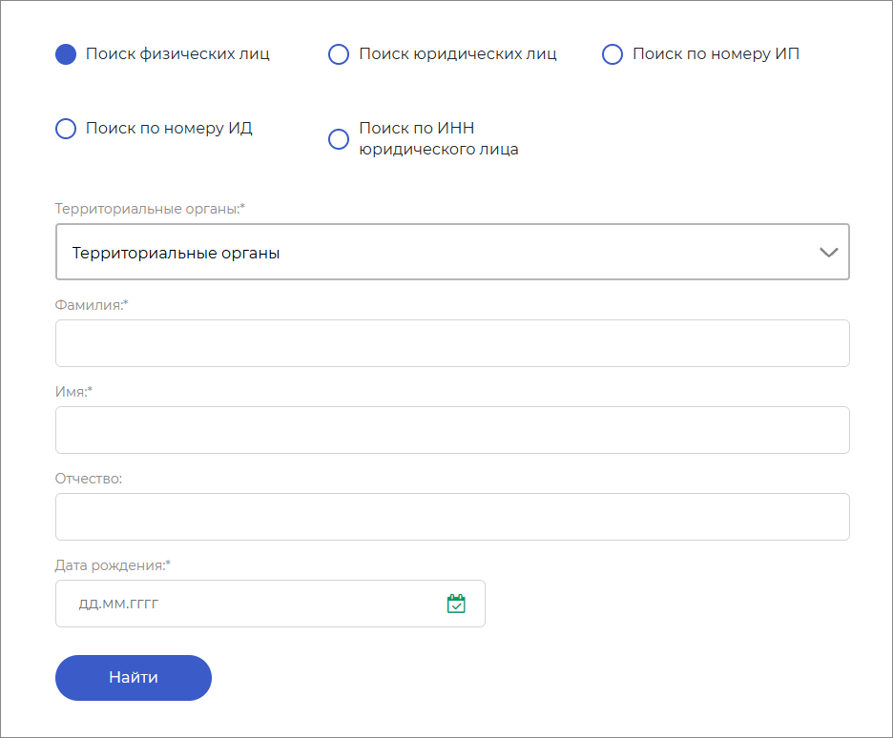Select 'Поиск по ИНН юридического лица' option

coord(339,139)
